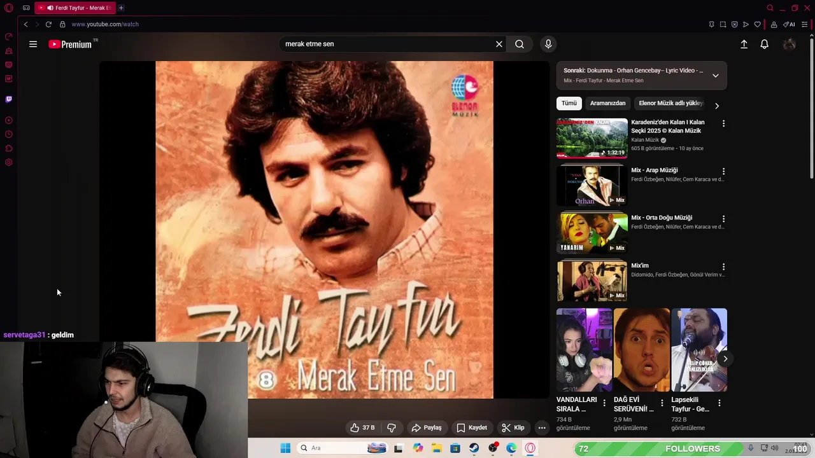Open the account avatar menu
This screenshot has height=458, width=815.
pos(790,44)
